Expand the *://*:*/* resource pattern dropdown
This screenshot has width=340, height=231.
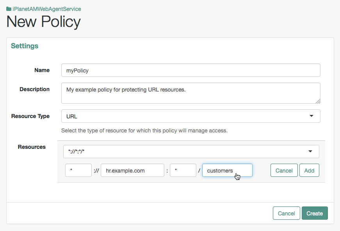pyautogui.click(x=191, y=152)
